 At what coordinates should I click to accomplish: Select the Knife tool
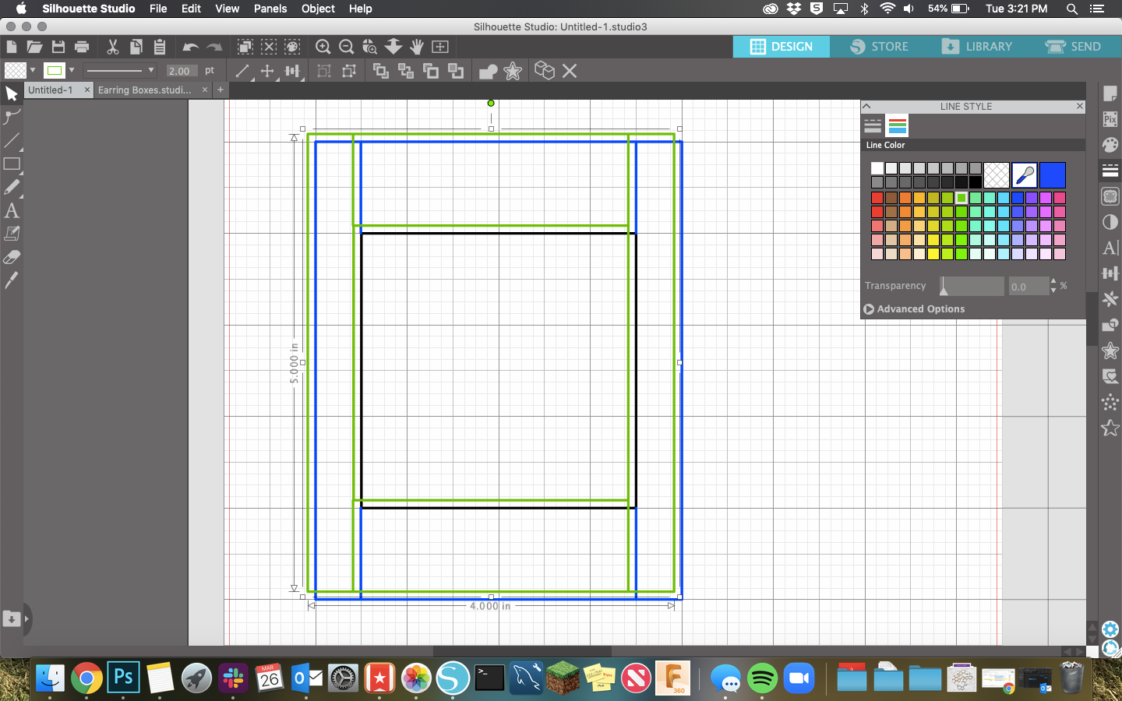point(12,280)
